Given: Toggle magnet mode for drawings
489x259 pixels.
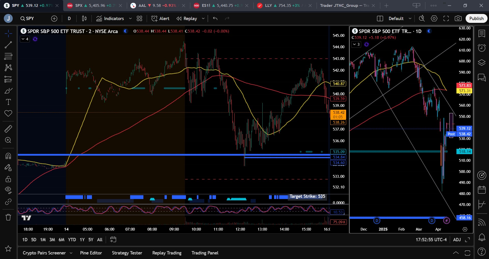Looking at the screenshot, I should tap(8, 156).
